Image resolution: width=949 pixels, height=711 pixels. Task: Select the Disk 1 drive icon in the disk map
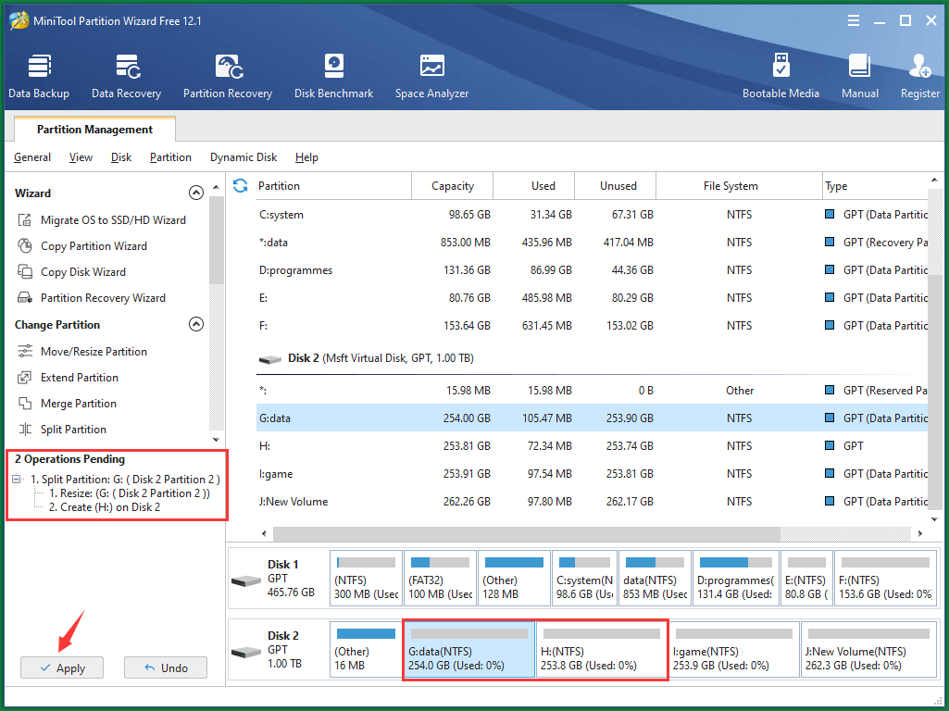245,580
